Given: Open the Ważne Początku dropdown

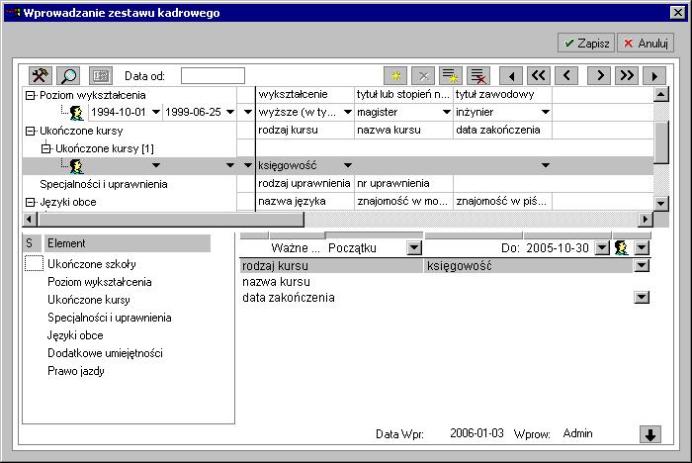Looking at the screenshot, I should (414, 248).
